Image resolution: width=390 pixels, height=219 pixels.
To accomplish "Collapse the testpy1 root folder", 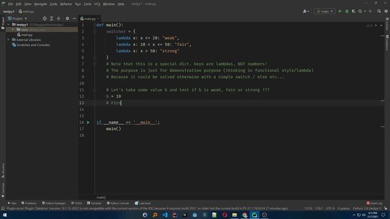I will pyautogui.click(x=8, y=24).
